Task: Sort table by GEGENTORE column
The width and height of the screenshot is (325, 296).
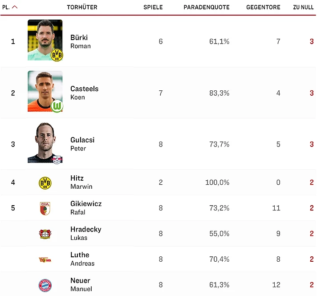Action: point(263,7)
